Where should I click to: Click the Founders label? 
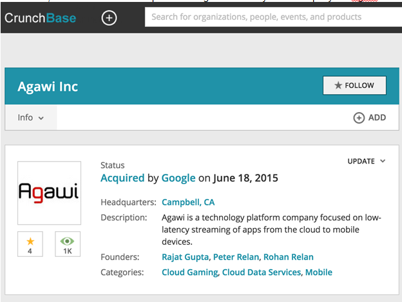(x=120, y=257)
